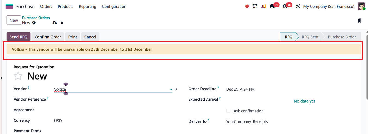Image resolution: width=368 pixels, height=134 pixels.
Task: Open the conversations messages icon
Action: click(x=272, y=6)
